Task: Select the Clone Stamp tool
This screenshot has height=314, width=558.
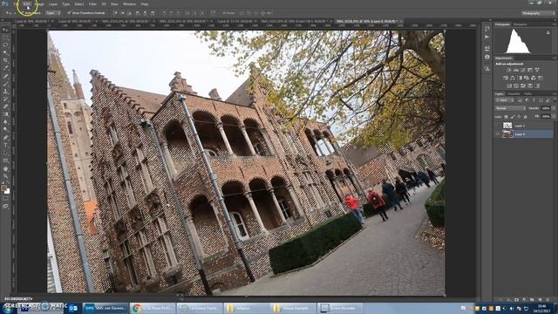Action: coord(5,91)
